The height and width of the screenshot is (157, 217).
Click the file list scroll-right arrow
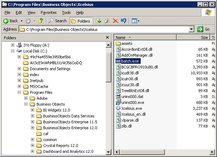click(212, 152)
